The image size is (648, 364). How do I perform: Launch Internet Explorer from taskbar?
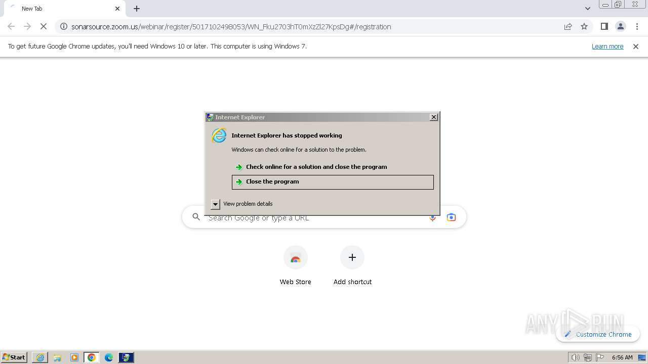coord(40,357)
